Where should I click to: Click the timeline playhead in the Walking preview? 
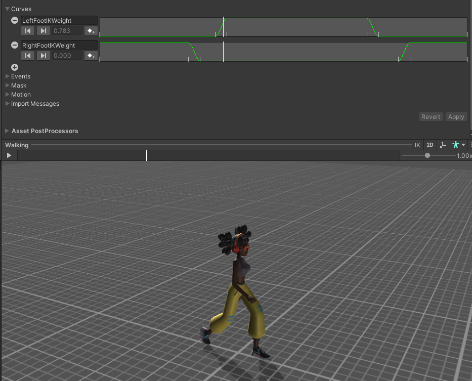click(147, 155)
